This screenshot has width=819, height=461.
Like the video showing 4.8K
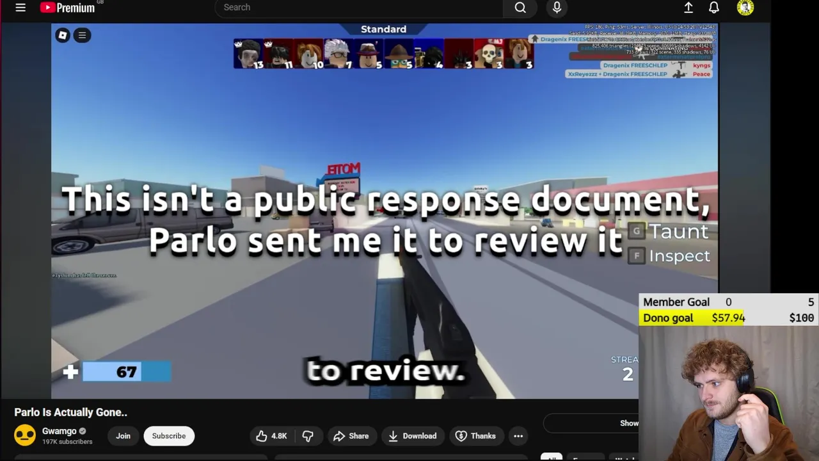272,436
